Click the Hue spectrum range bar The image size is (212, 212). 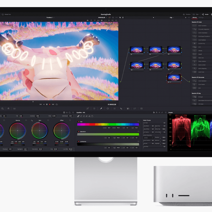pos(108,124)
